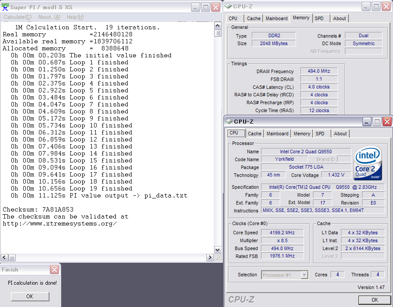Click the xtremesystems.org URL text

[59, 223]
